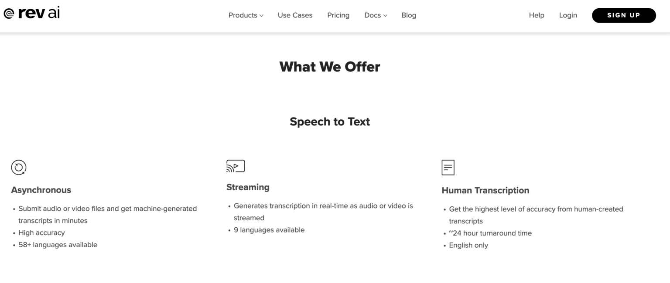Select the Speech to Text heading
The image size is (670, 283).
[x=330, y=121]
